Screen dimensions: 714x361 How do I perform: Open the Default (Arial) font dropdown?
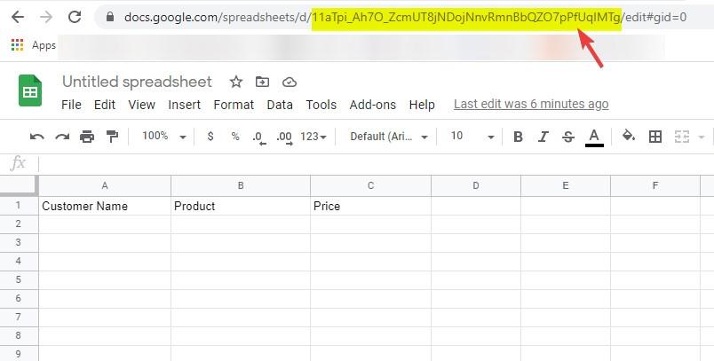pos(389,137)
